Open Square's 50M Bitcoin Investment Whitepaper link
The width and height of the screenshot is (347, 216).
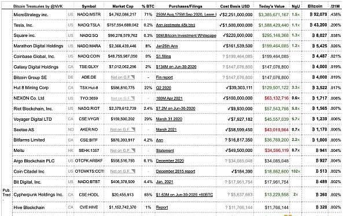coord(186,35)
